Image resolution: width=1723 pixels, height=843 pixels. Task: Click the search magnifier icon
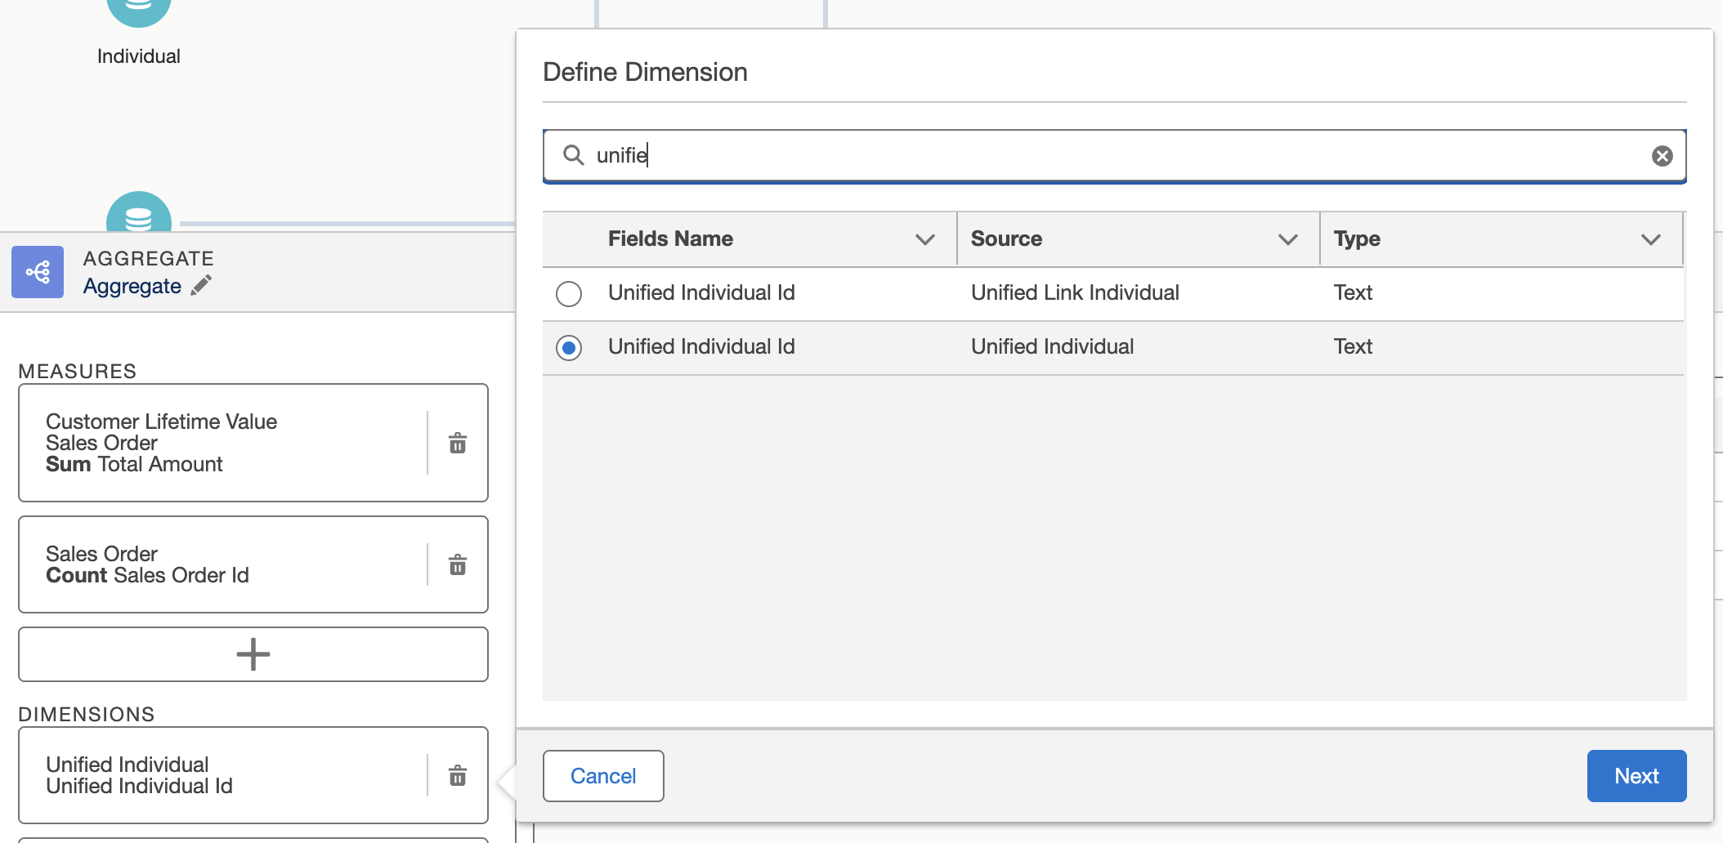coord(574,155)
